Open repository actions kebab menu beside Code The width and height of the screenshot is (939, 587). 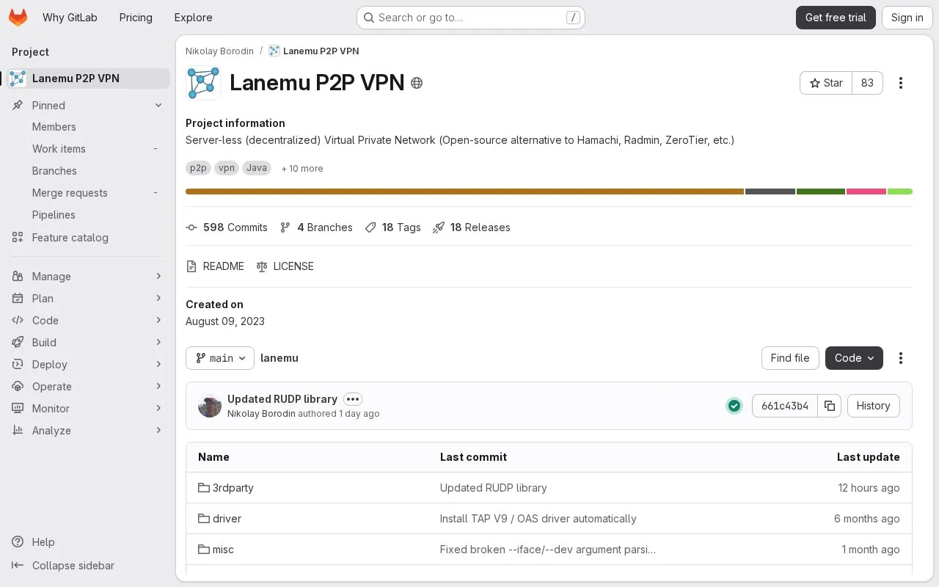point(901,358)
